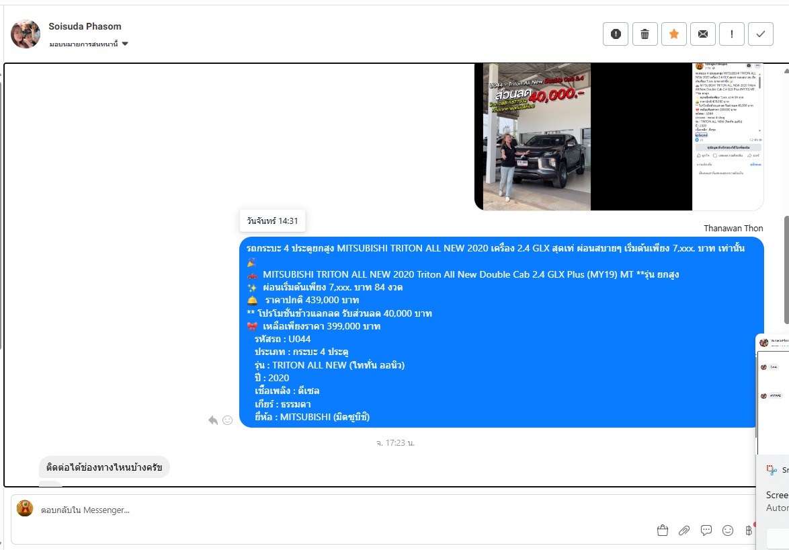This screenshot has width=789, height=550.
Task: Select the 439,000 baht regular price line
Action: coord(303,301)
